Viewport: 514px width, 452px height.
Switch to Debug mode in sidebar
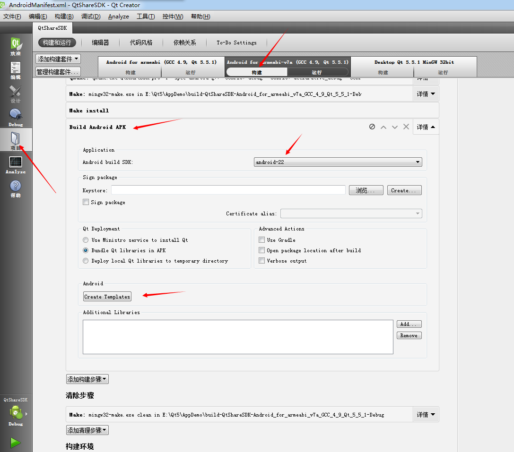[x=16, y=118]
